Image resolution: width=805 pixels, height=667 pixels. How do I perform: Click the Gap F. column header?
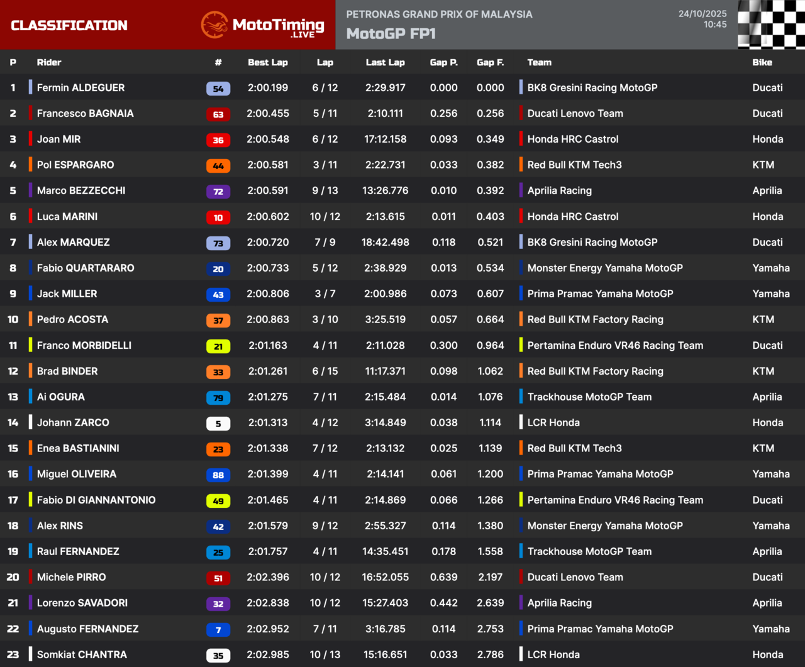click(x=490, y=62)
